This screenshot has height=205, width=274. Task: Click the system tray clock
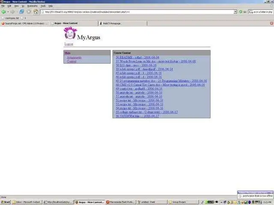tap(267, 202)
